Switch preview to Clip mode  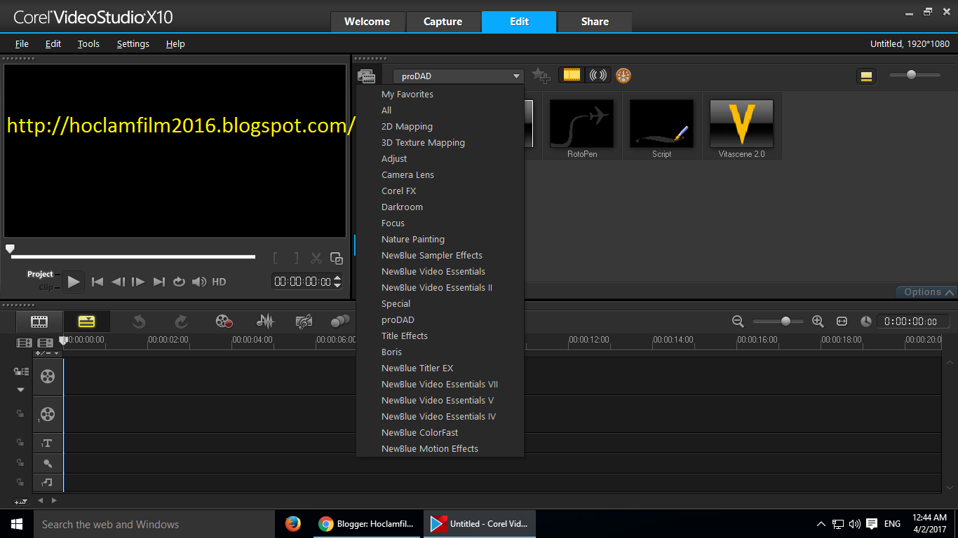click(46, 287)
